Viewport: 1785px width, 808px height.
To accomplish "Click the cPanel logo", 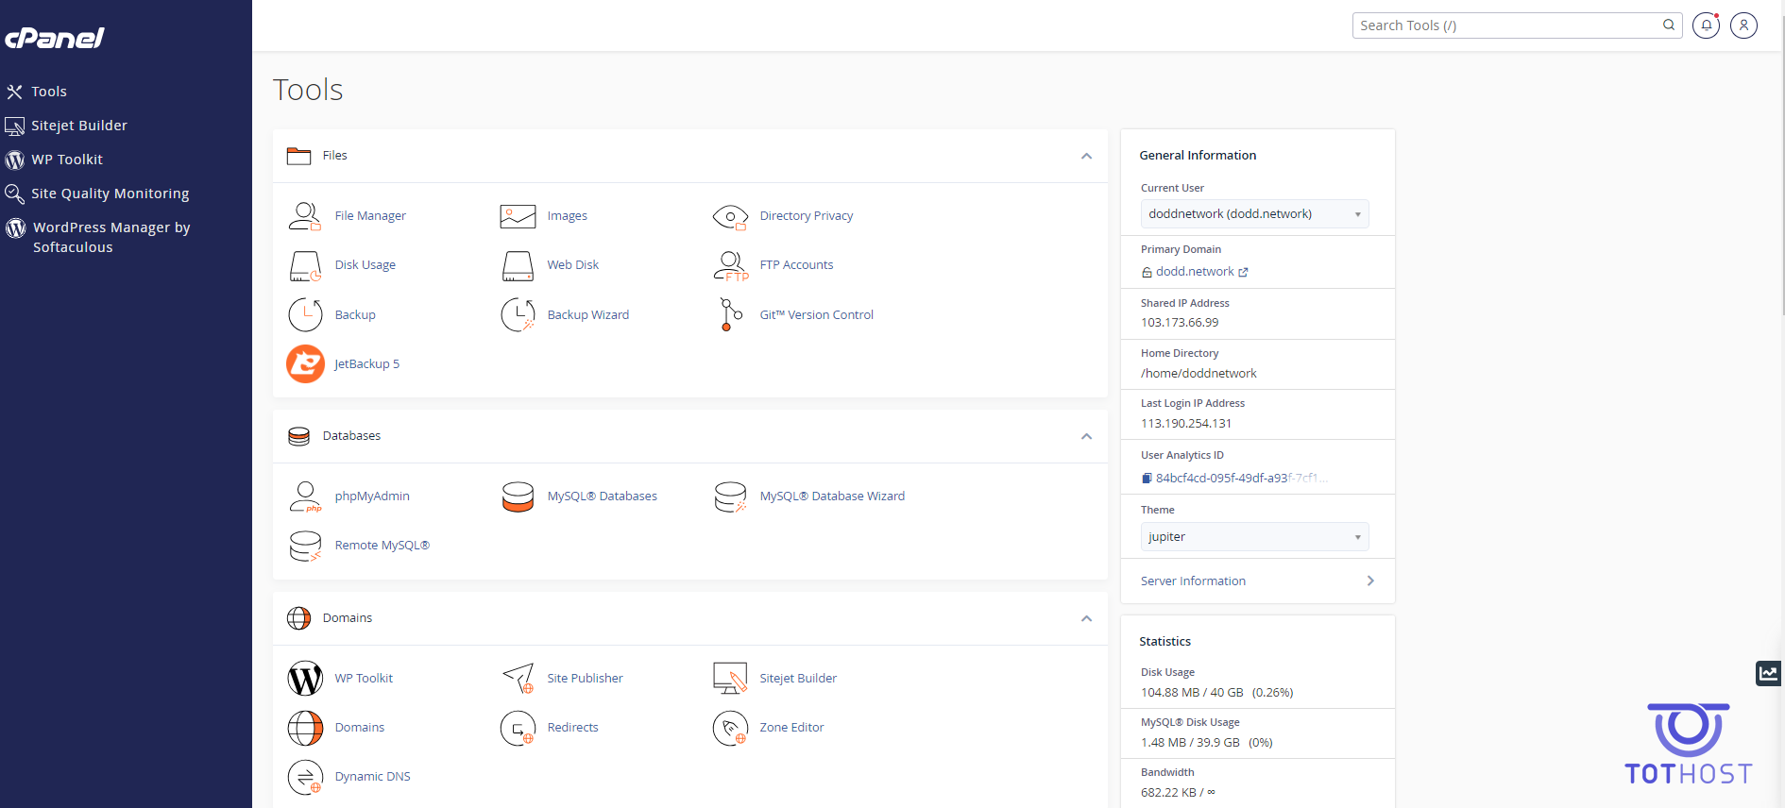I will pos(55,38).
